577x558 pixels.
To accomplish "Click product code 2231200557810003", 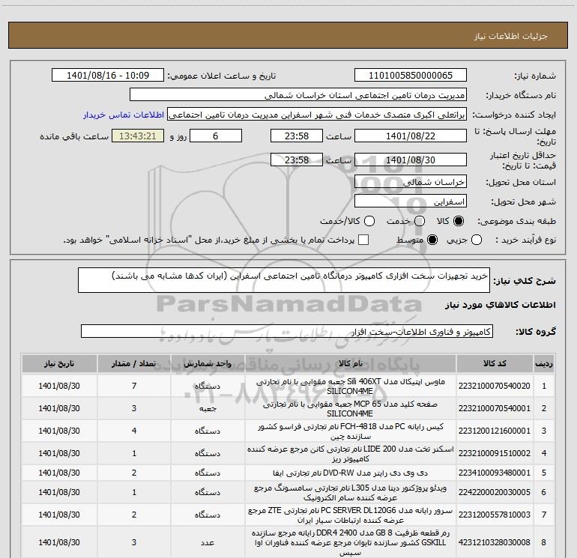I will pyautogui.click(x=495, y=515).
